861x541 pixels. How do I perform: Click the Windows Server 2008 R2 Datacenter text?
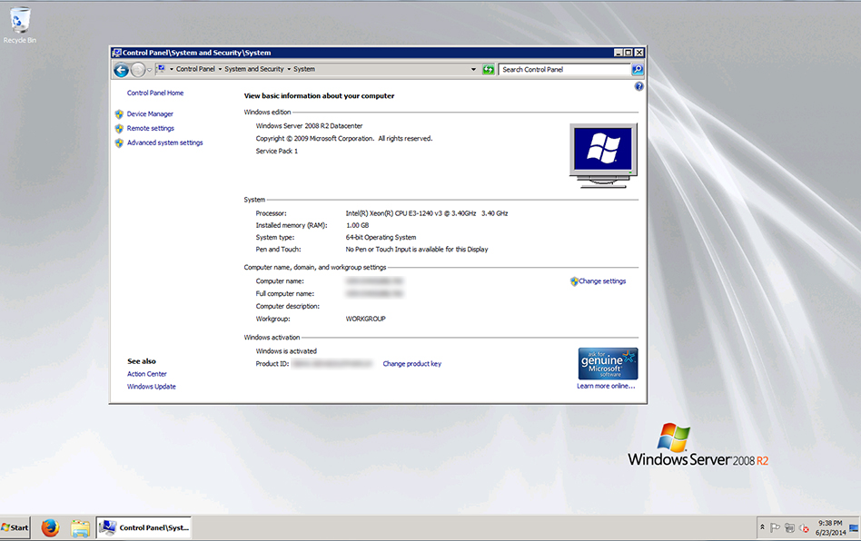point(309,125)
